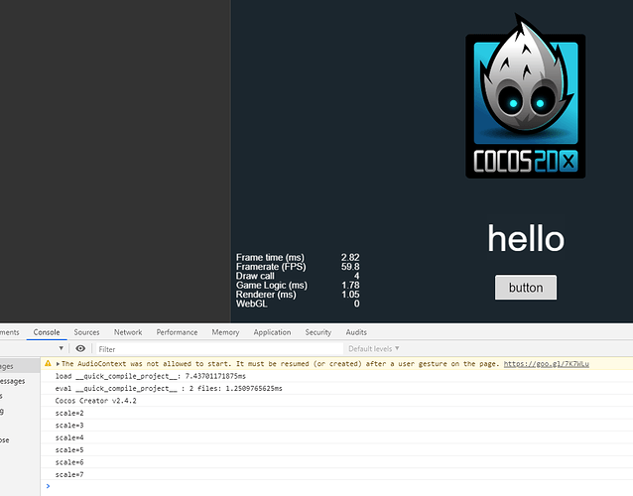633x496 pixels.
Task: Click the Cocos2d-x logo sprite
Action: 526,96
